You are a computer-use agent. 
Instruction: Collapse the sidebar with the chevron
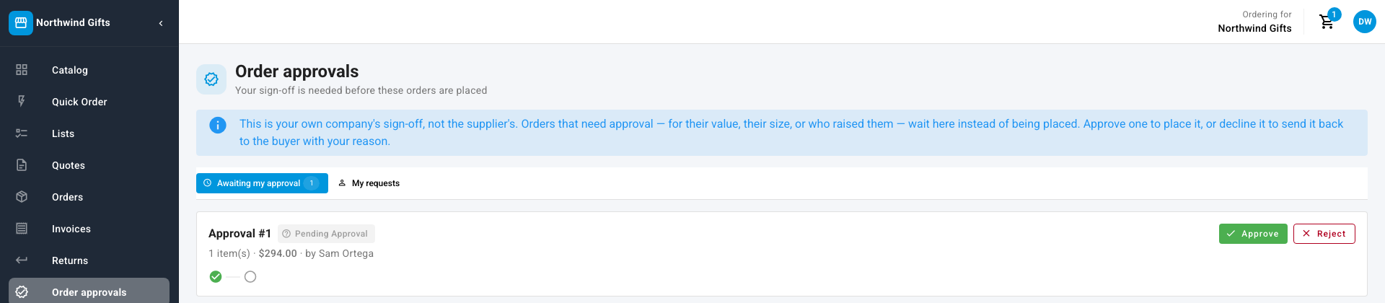pyautogui.click(x=161, y=23)
